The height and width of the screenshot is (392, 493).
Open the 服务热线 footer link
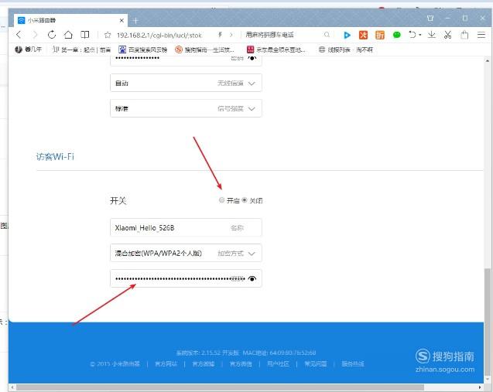pos(353,363)
